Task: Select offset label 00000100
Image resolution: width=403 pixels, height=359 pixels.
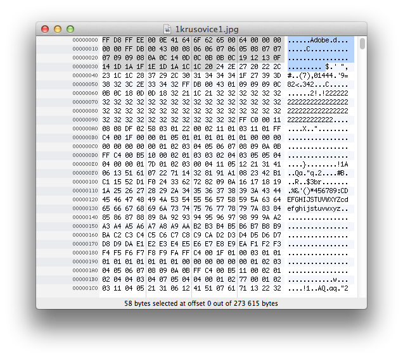Action: point(85,182)
